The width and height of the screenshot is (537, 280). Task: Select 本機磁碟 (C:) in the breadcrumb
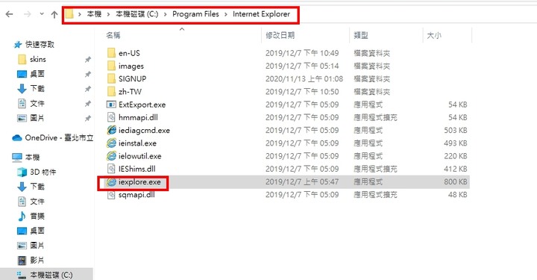click(x=137, y=14)
